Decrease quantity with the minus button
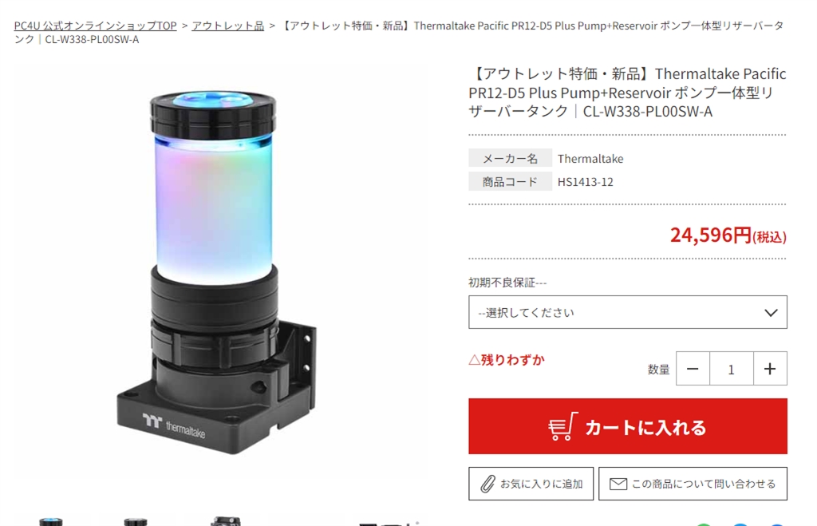Viewport: 817px width, 526px height. 693,369
